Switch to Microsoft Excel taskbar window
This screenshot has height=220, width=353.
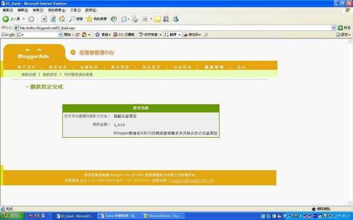[x=163, y=216]
